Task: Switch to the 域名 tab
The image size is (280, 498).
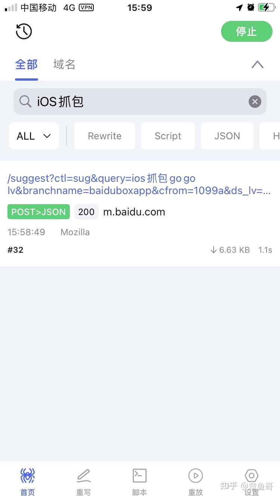Action: click(x=64, y=64)
